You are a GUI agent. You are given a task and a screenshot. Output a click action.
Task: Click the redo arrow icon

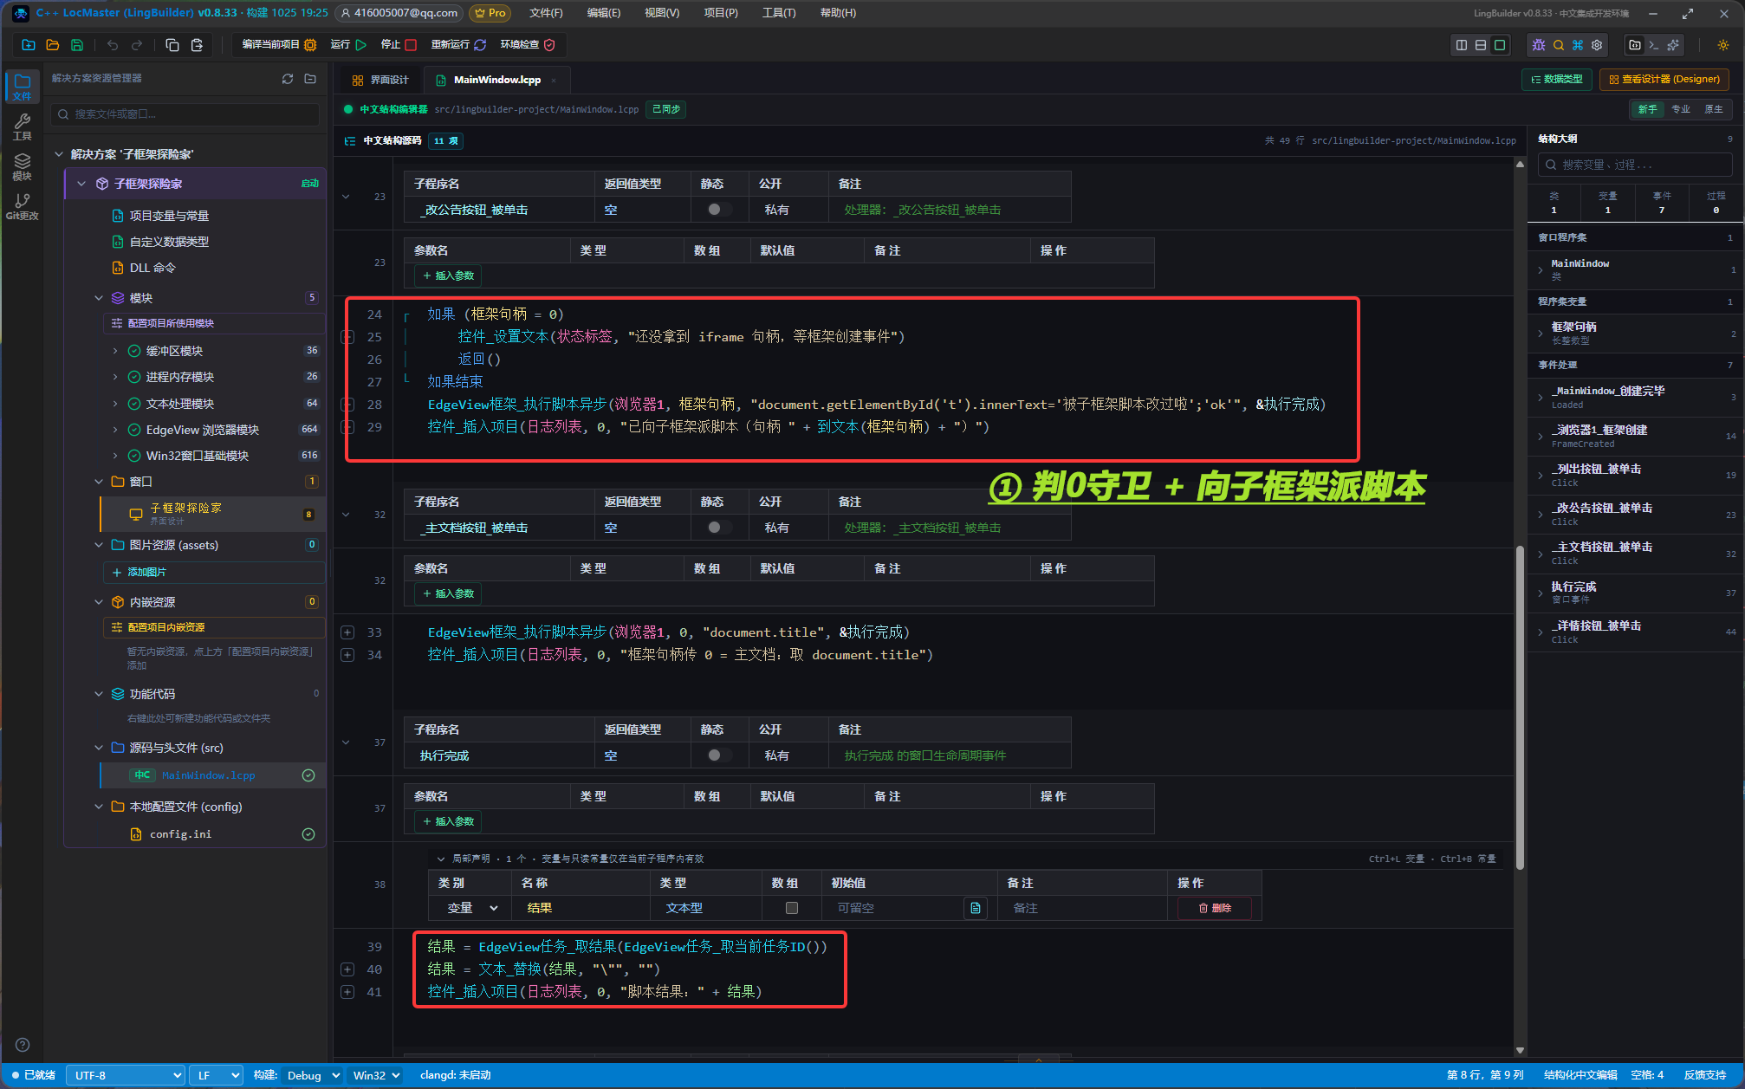click(x=137, y=45)
